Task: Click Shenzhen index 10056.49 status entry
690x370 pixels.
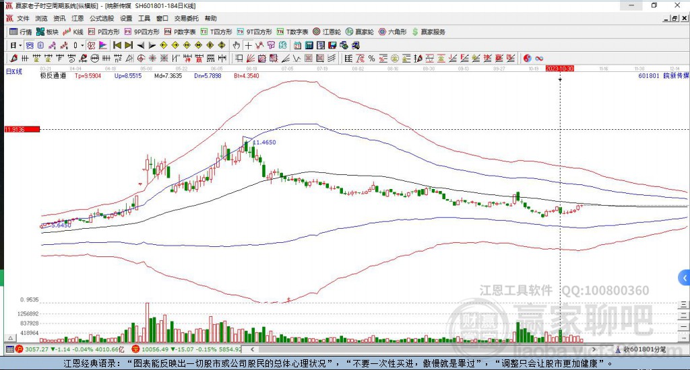Action: pyautogui.click(x=187, y=349)
